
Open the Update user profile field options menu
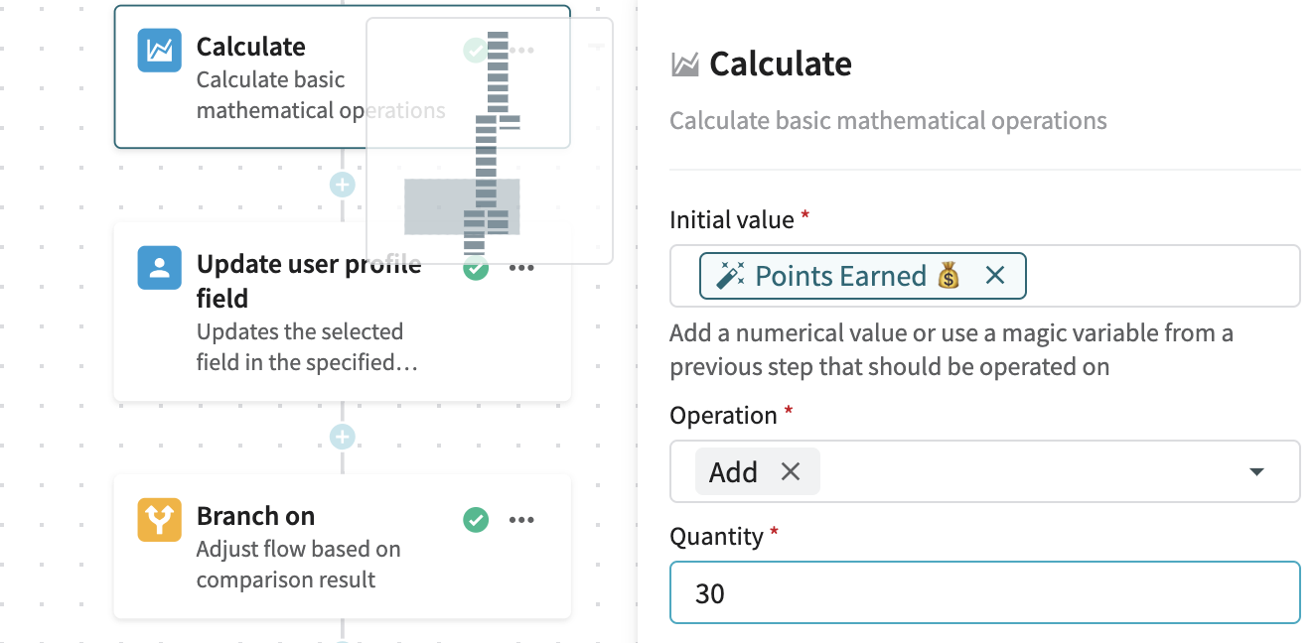521,267
